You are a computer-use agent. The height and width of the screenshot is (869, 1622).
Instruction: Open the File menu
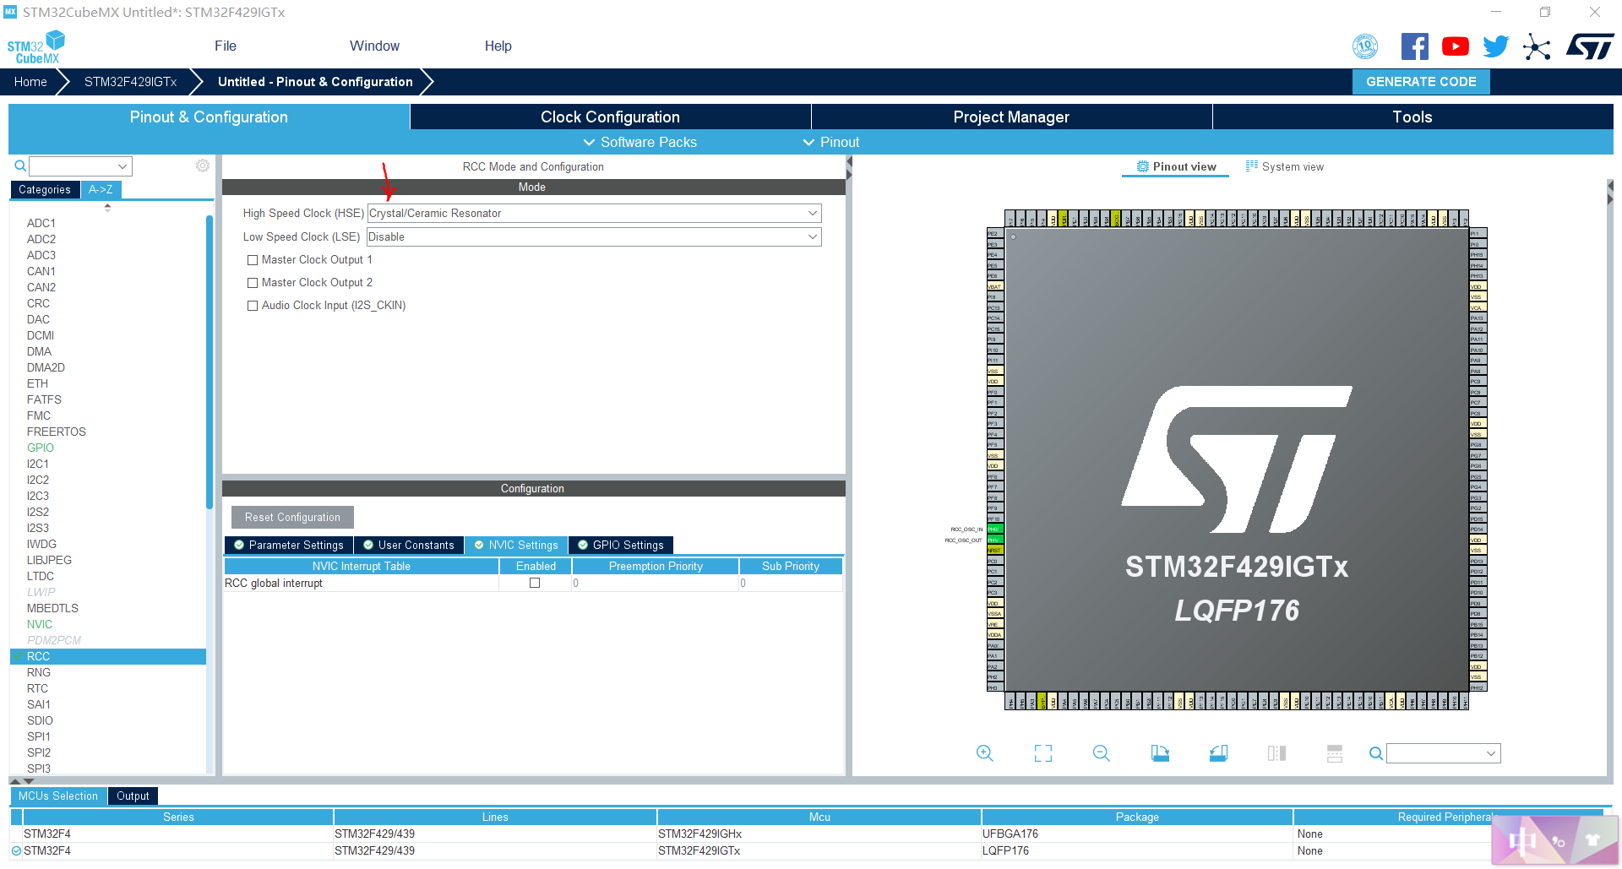click(226, 46)
